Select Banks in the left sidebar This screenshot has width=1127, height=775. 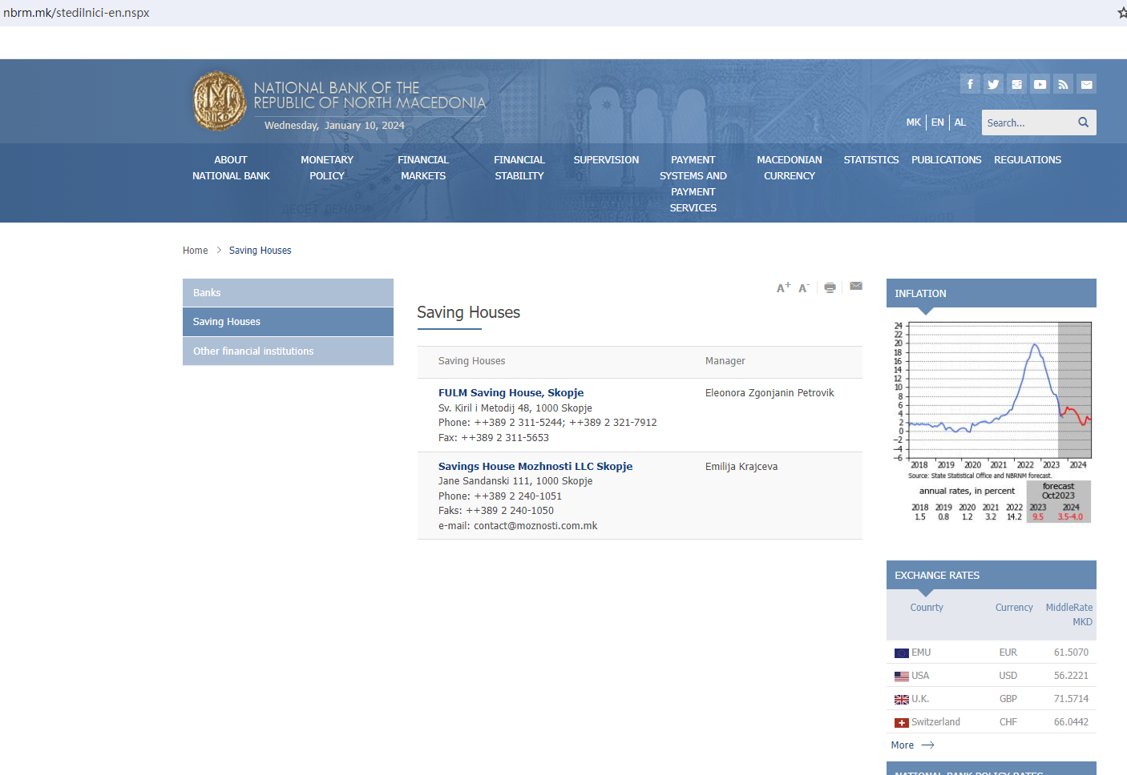[288, 293]
